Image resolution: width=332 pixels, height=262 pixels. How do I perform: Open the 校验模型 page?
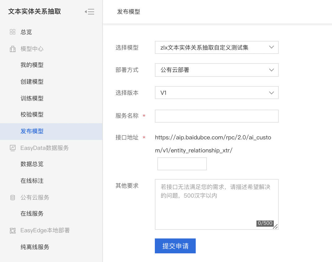[32, 115]
